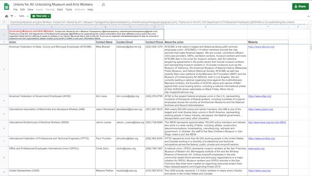Open the www.opeiu.org link
Viewport: 312px width, 176px height.
(256, 148)
